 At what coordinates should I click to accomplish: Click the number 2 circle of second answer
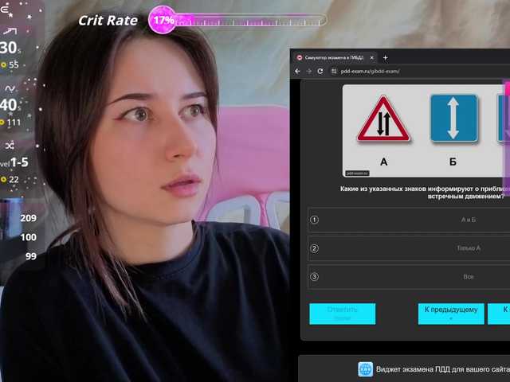click(x=314, y=248)
